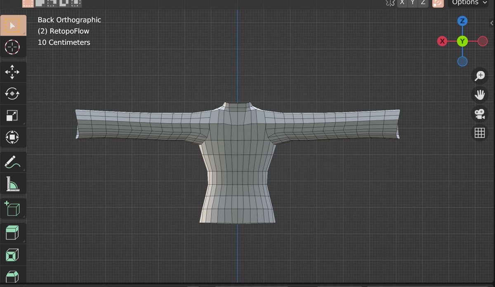
Task: Click the negative Z axis gizmo circle
Action: [x=462, y=61]
